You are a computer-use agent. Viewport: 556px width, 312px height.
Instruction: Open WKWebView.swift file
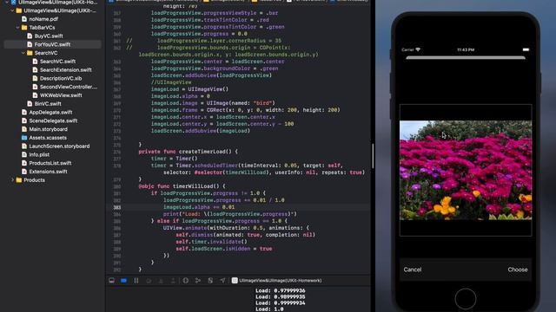(61, 95)
